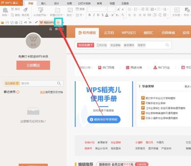Click the 会员免费下 red tag
The height and width of the screenshot is (166, 191).
click(x=85, y=45)
